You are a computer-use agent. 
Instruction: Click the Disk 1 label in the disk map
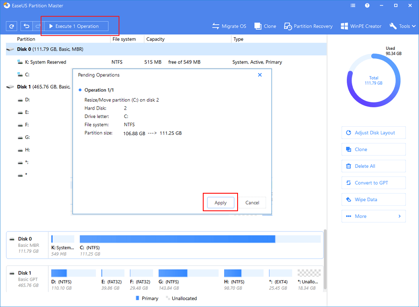pos(25,273)
